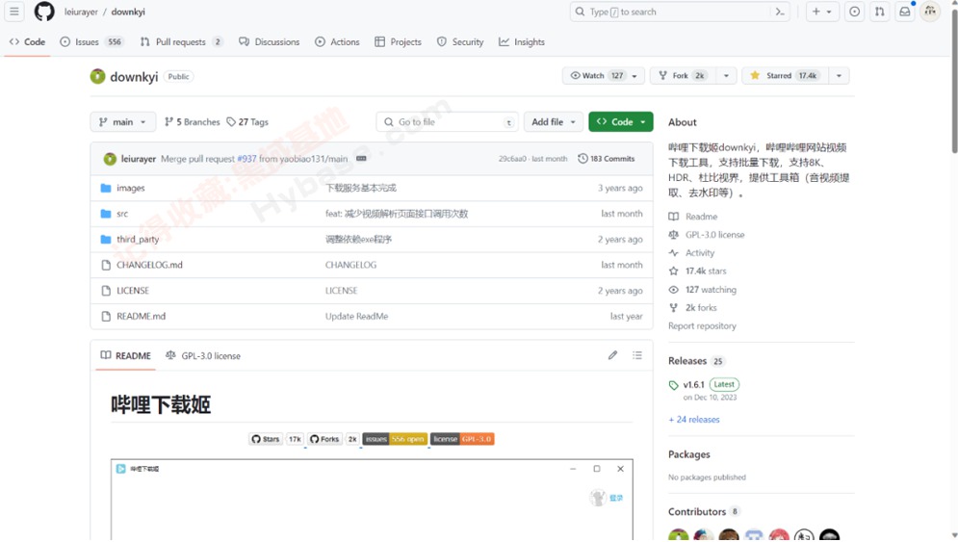This screenshot has width=958, height=542.
Task: Expand the commit message ellipsis icon
Action: pyautogui.click(x=361, y=158)
